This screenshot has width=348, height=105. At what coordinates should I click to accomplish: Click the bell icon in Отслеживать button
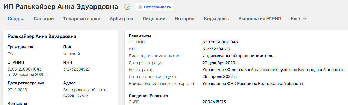tap(140, 7)
